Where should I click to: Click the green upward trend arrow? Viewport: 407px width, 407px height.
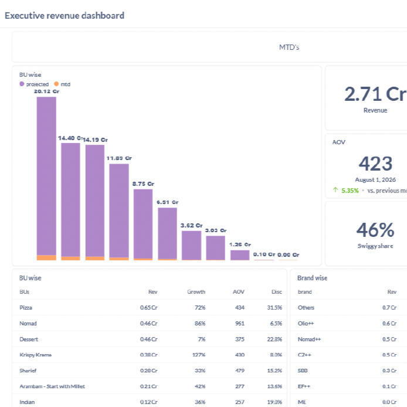pos(335,190)
